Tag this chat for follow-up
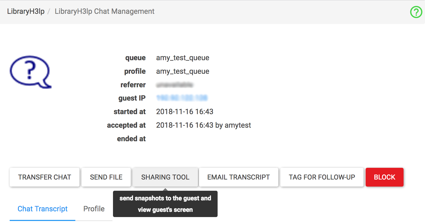This screenshot has width=425, height=222. pyautogui.click(x=322, y=177)
